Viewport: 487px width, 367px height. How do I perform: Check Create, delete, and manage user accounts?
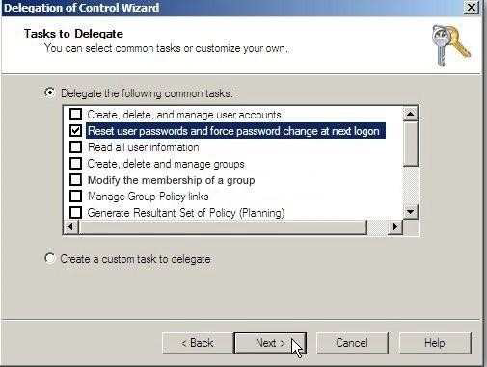click(x=75, y=114)
